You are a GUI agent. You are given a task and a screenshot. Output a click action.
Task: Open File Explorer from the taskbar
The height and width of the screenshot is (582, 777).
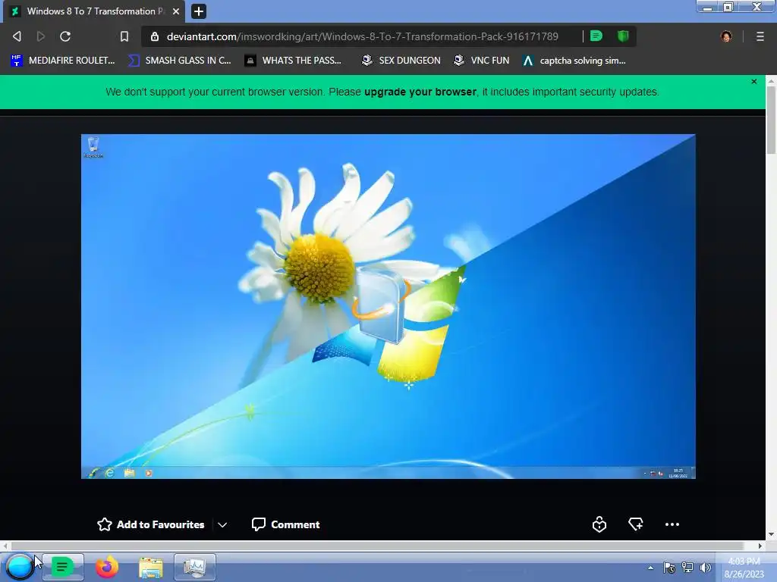(x=151, y=568)
